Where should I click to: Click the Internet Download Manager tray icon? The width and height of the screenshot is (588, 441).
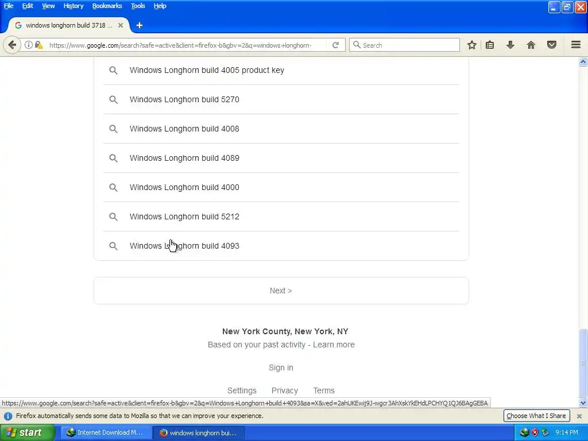pyautogui.click(x=524, y=432)
